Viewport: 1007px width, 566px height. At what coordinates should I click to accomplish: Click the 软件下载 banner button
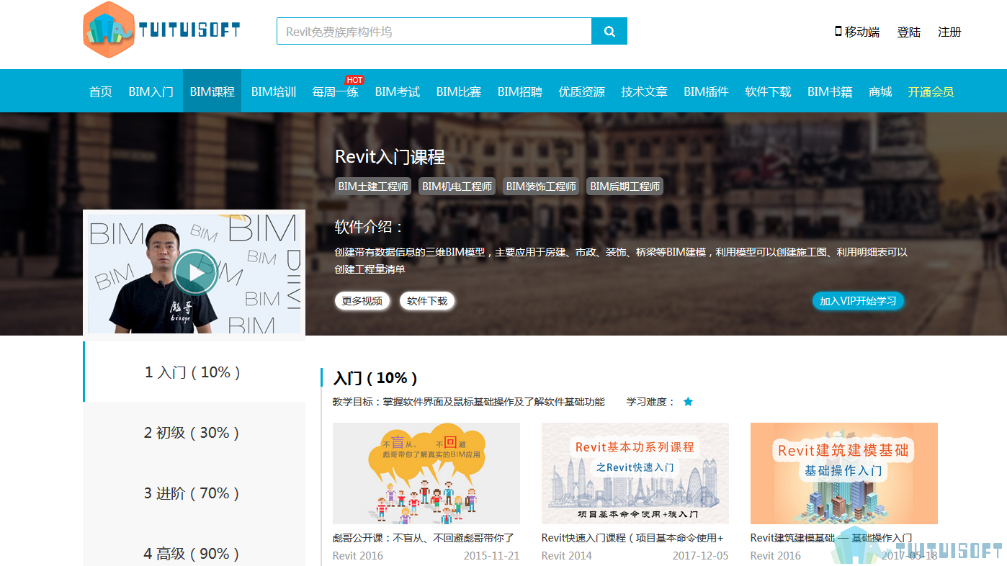(x=427, y=300)
